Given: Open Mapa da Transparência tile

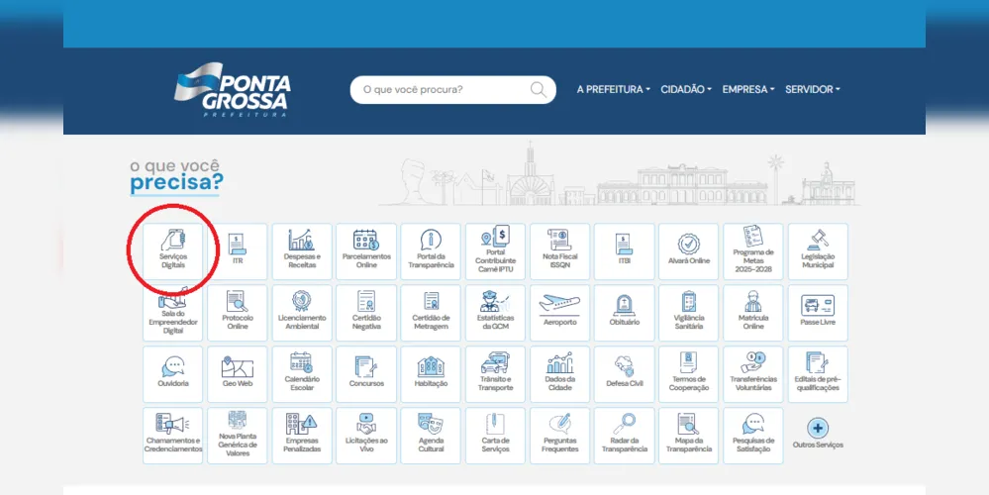Looking at the screenshot, I should [688, 435].
